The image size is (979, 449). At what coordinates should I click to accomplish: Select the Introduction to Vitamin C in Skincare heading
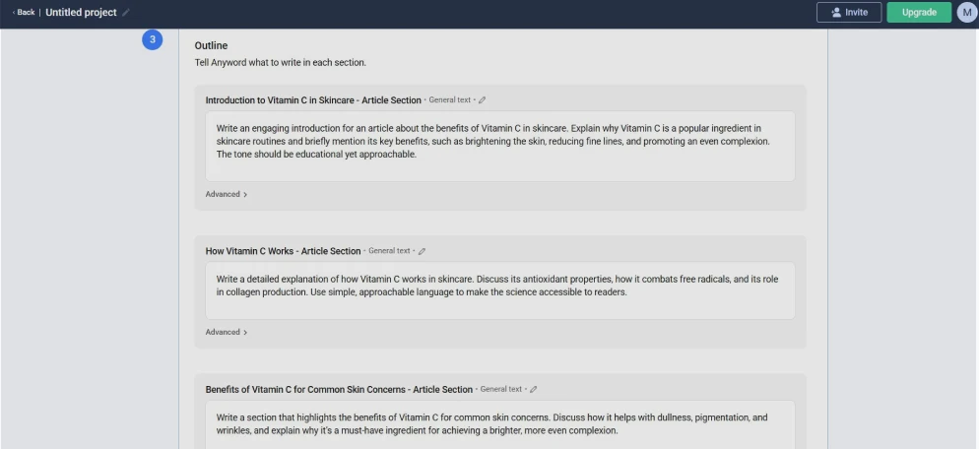pos(313,100)
